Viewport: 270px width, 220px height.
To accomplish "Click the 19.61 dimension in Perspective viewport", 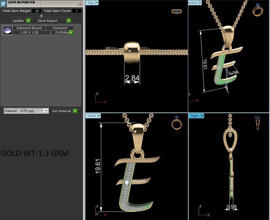I will (205, 64).
